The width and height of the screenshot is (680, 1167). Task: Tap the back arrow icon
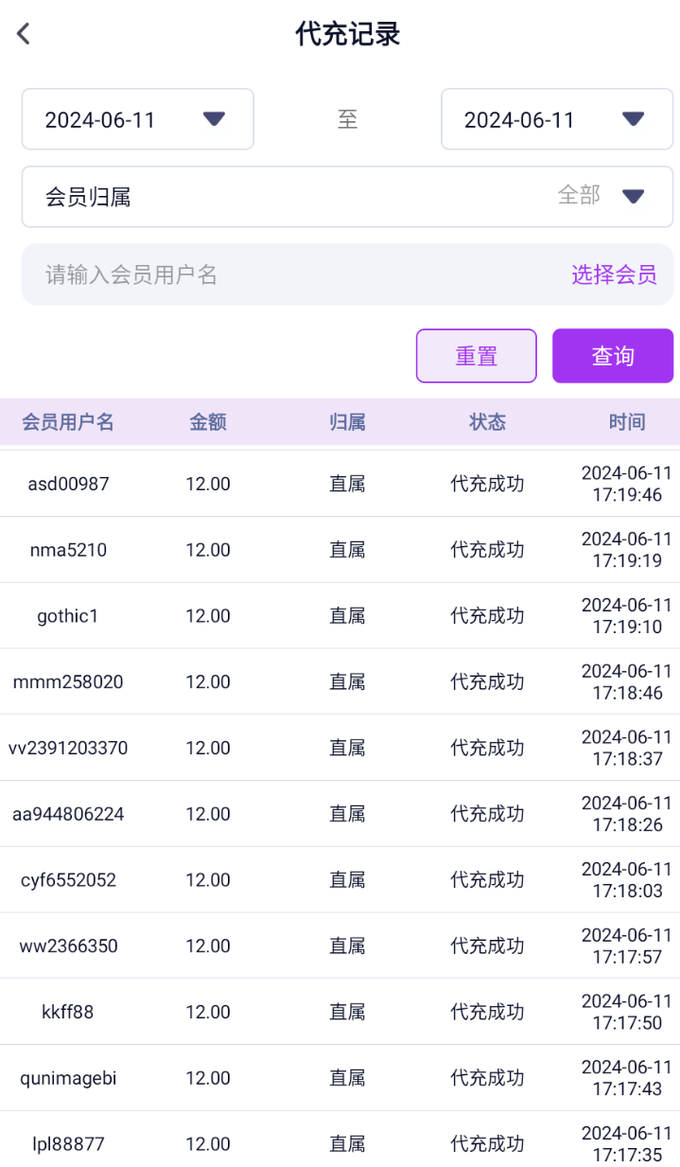tap(24, 34)
